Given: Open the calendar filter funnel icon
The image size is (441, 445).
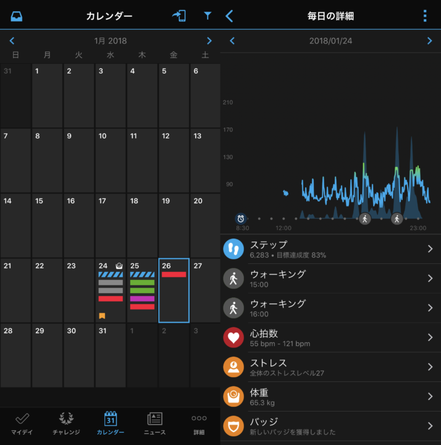Looking at the screenshot, I should 208,15.
